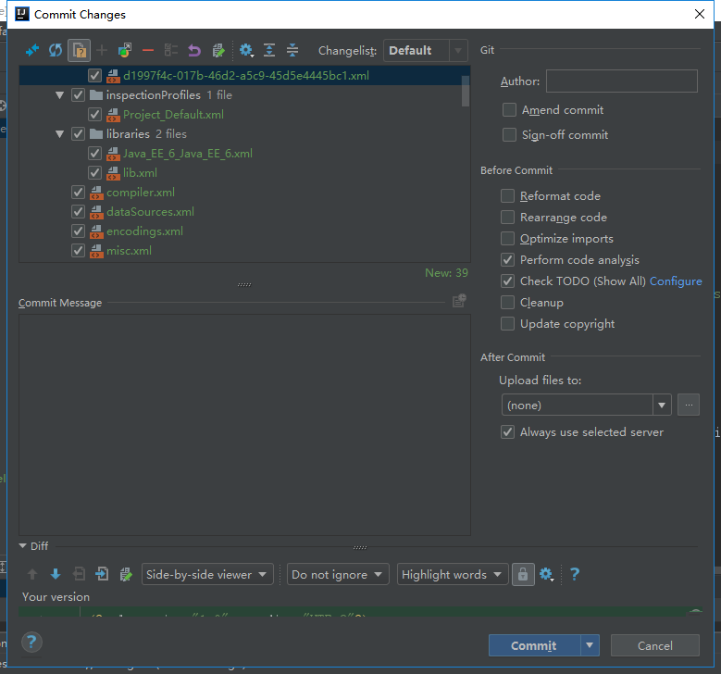Click inside the Commit Message text area
The height and width of the screenshot is (674, 721).
[x=244, y=425]
